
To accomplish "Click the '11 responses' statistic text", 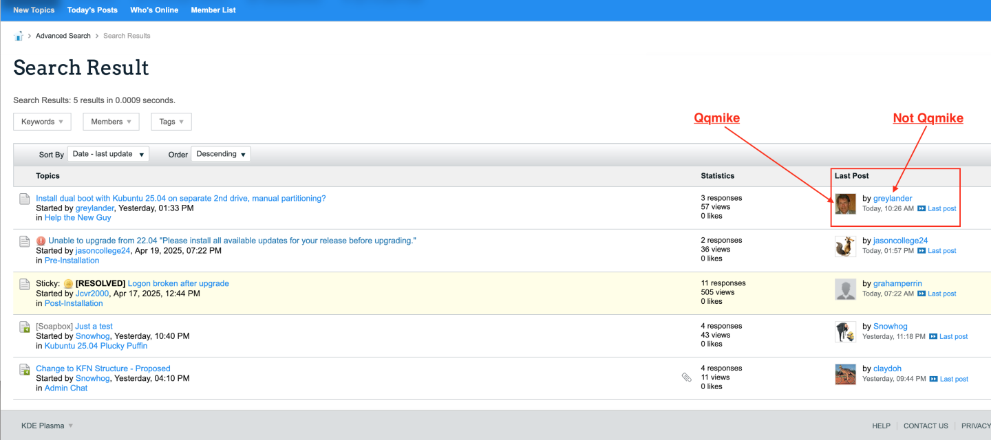I will pos(724,283).
